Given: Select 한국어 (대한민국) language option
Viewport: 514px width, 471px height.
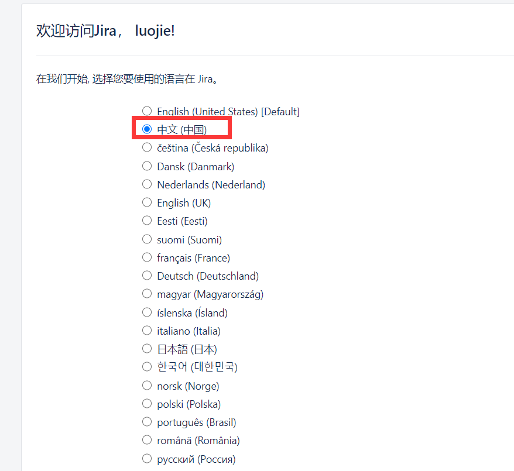Looking at the screenshot, I should pos(147,367).
